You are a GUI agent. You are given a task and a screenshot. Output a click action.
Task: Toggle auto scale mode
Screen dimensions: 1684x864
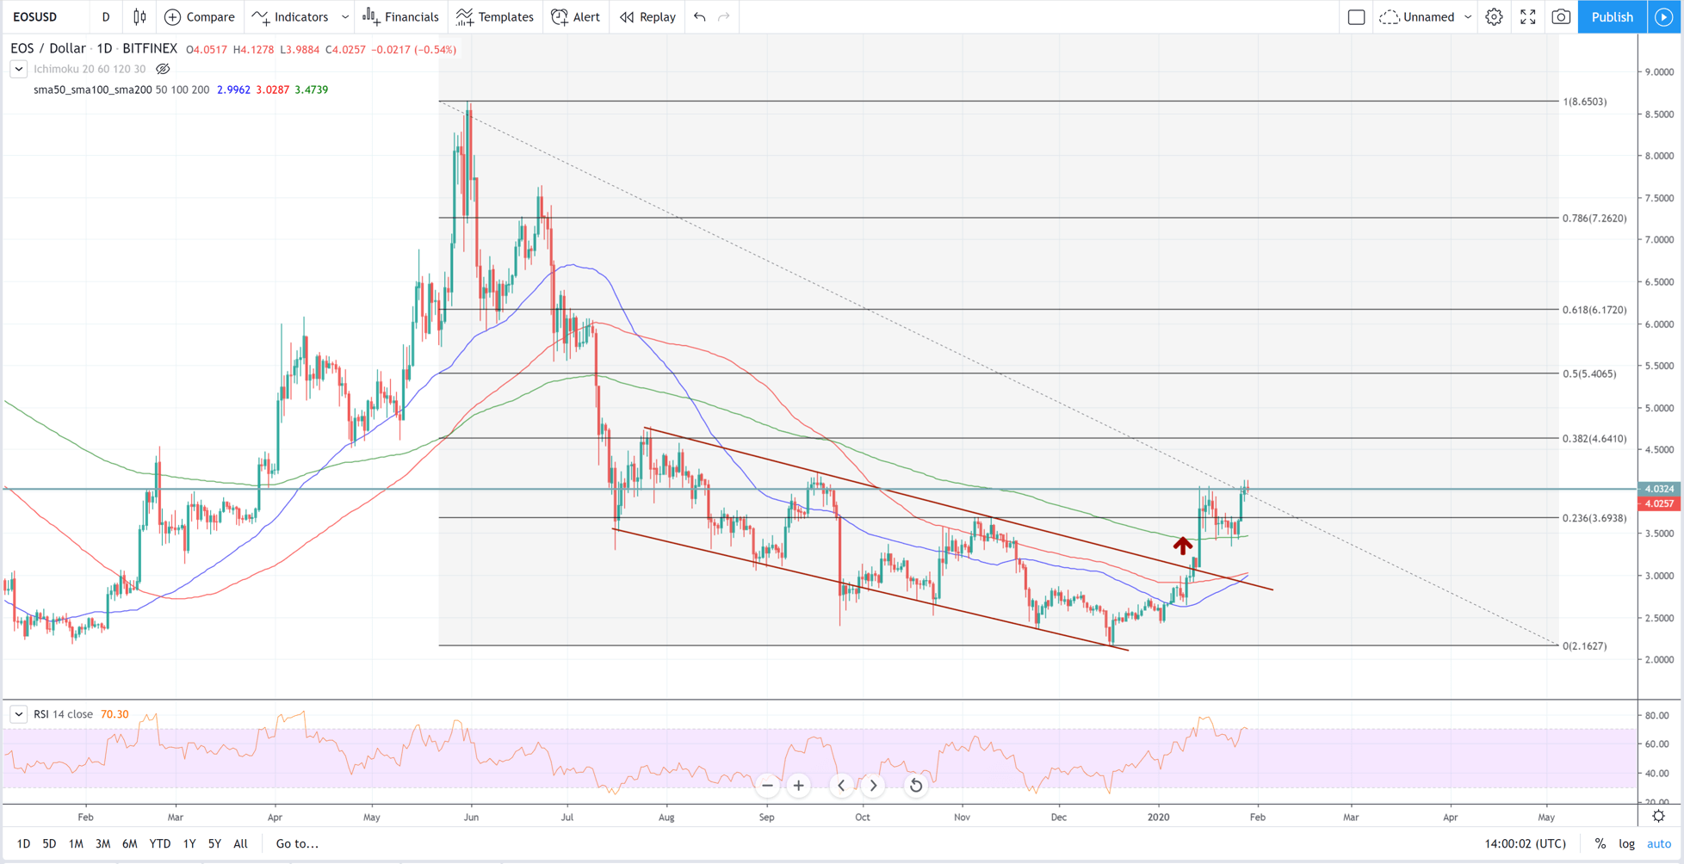(x=1659, y=844)
